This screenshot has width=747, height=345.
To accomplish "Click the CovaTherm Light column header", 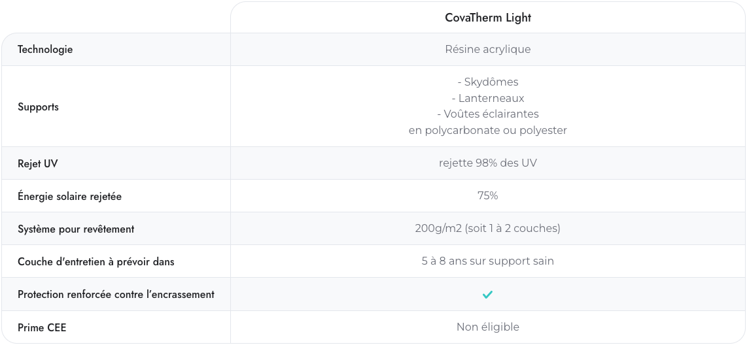I will click(487, 18).
